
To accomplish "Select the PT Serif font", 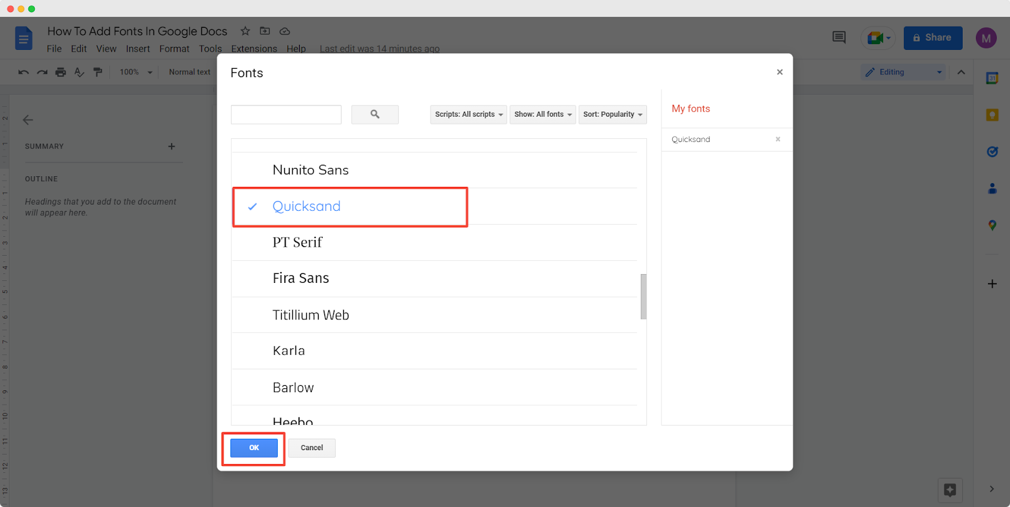I will click(x=434, y=242).
